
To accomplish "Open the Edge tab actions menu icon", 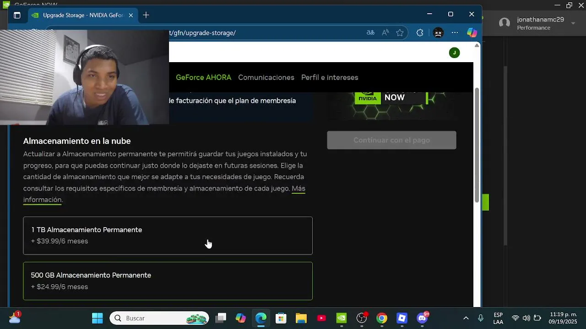I will [17, 15].
